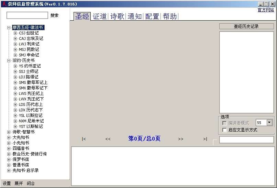Screen dimensions: 277x188
Task: Open the 诗歌 tab
Action: [117, 16]
